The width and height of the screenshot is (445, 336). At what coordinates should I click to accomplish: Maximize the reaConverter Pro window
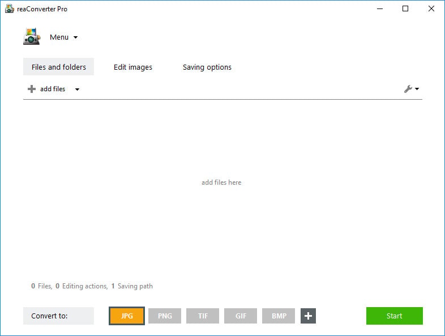point(405,9)
